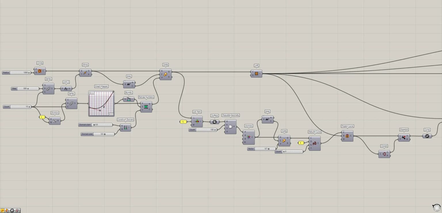Select the Circle component icon

(40, 71)
